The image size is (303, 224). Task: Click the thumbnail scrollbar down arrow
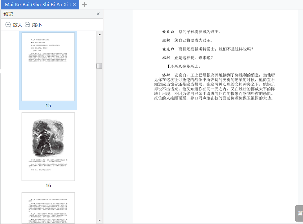click(100, 220)
